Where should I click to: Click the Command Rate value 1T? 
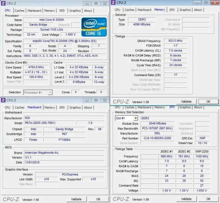coord(175,75)
